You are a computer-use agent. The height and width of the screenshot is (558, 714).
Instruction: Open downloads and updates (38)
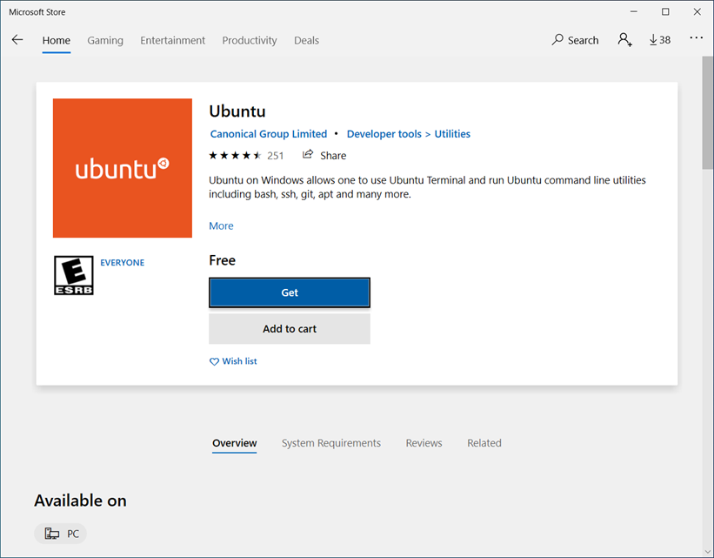660,40
